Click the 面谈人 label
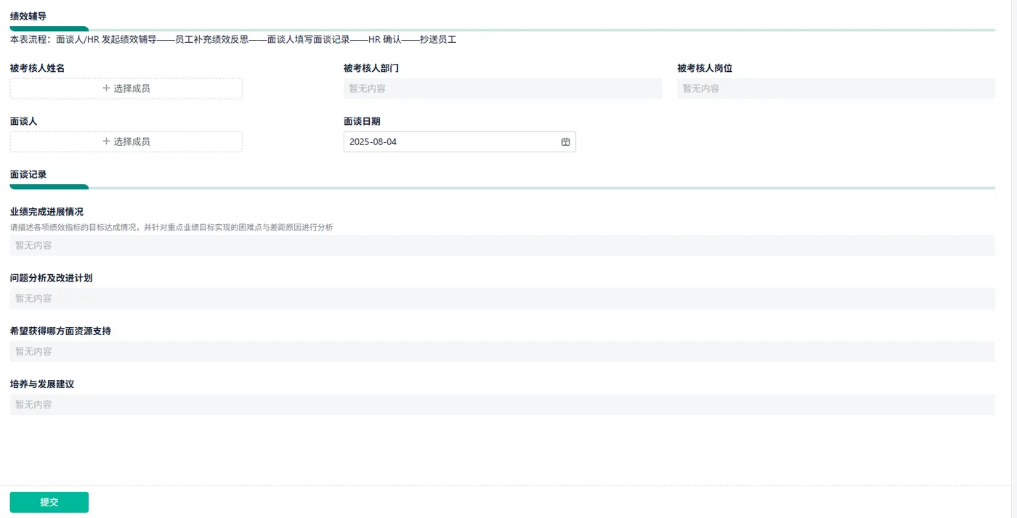The width and height of the screenshot is (1017, 518). pos(24,121)
